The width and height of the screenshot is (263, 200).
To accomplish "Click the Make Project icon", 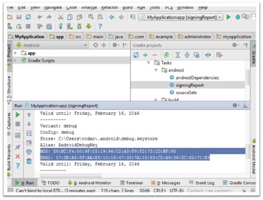I will [133, 17].
